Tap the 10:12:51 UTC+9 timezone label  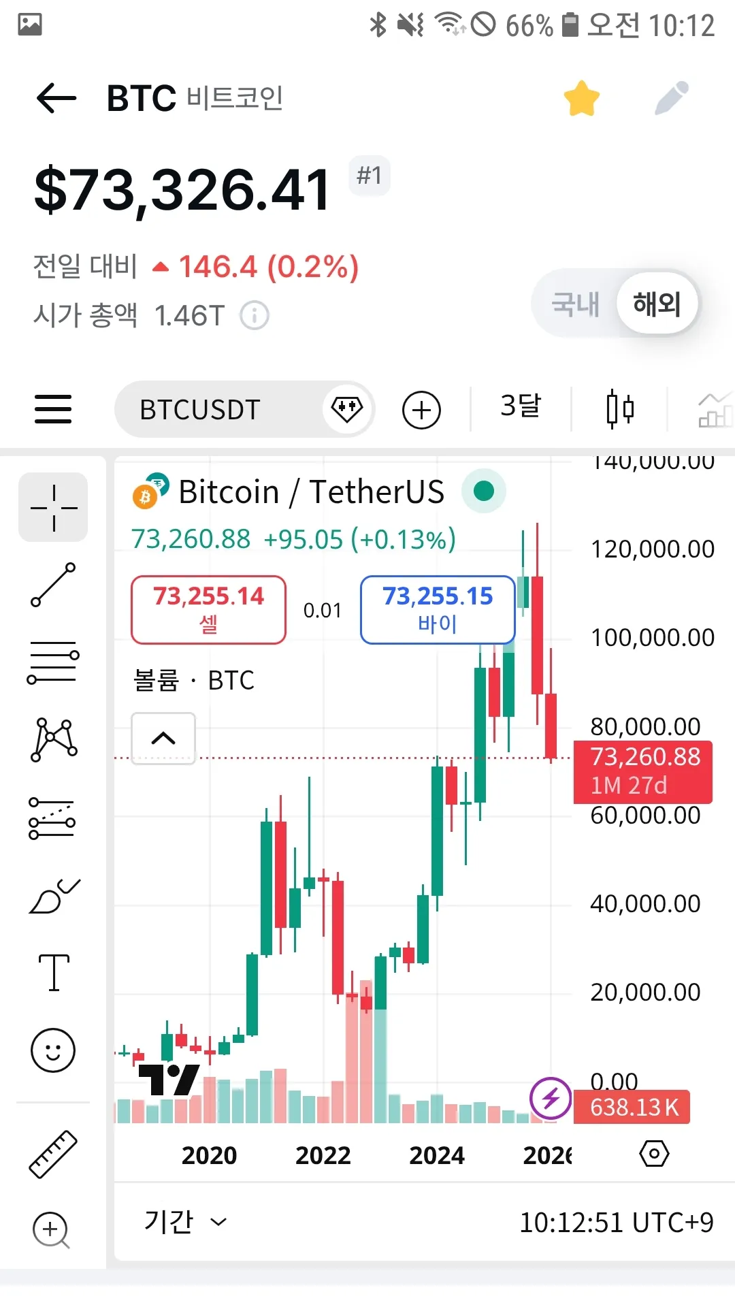point(617,1223)
